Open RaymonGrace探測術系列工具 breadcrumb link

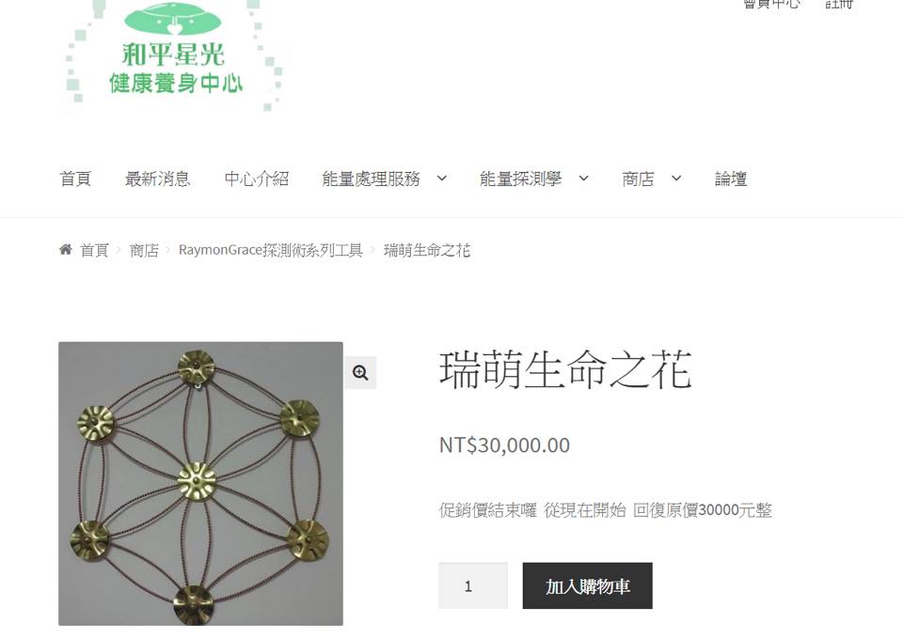271,250
